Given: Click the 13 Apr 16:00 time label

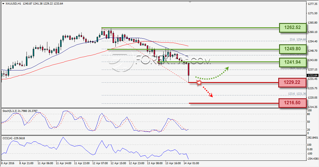Looking at the screenshot, I should [x=173, y=163].
